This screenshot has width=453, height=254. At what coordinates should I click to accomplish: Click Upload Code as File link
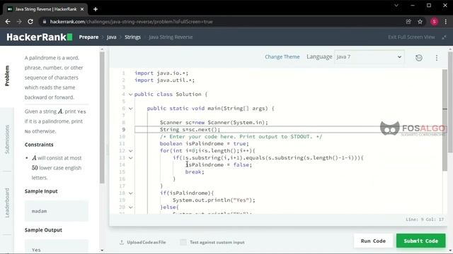point(147,242)
